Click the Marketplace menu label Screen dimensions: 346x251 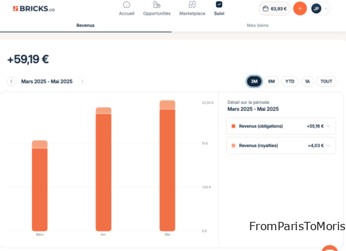click(192, 14)
